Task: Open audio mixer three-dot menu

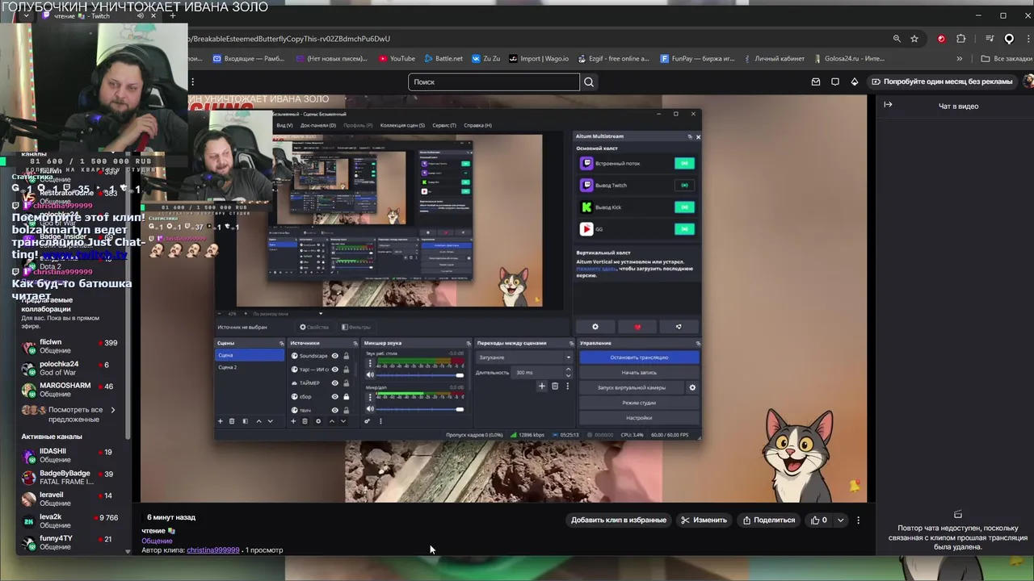Action: [380, 421]
